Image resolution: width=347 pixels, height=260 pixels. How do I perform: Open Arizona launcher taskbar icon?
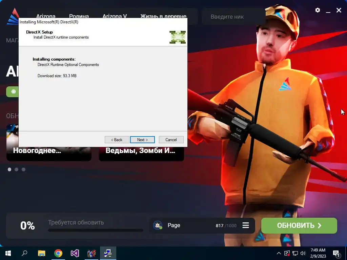91,253
